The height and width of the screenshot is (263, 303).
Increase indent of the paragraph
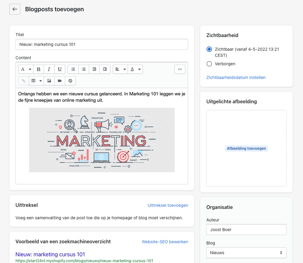[105, 69]
